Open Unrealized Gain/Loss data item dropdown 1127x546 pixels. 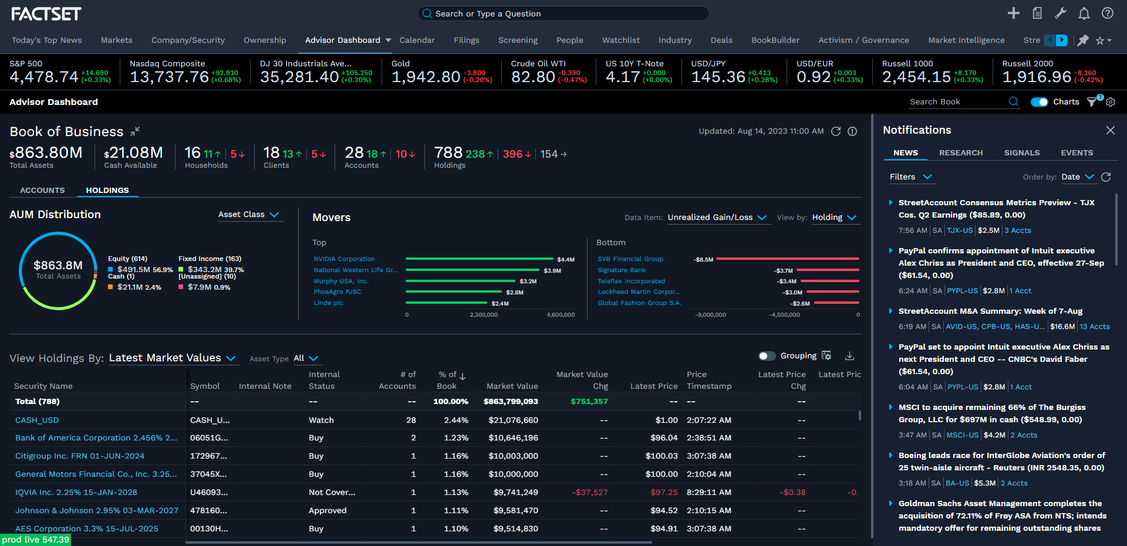[x=717, y=218]
